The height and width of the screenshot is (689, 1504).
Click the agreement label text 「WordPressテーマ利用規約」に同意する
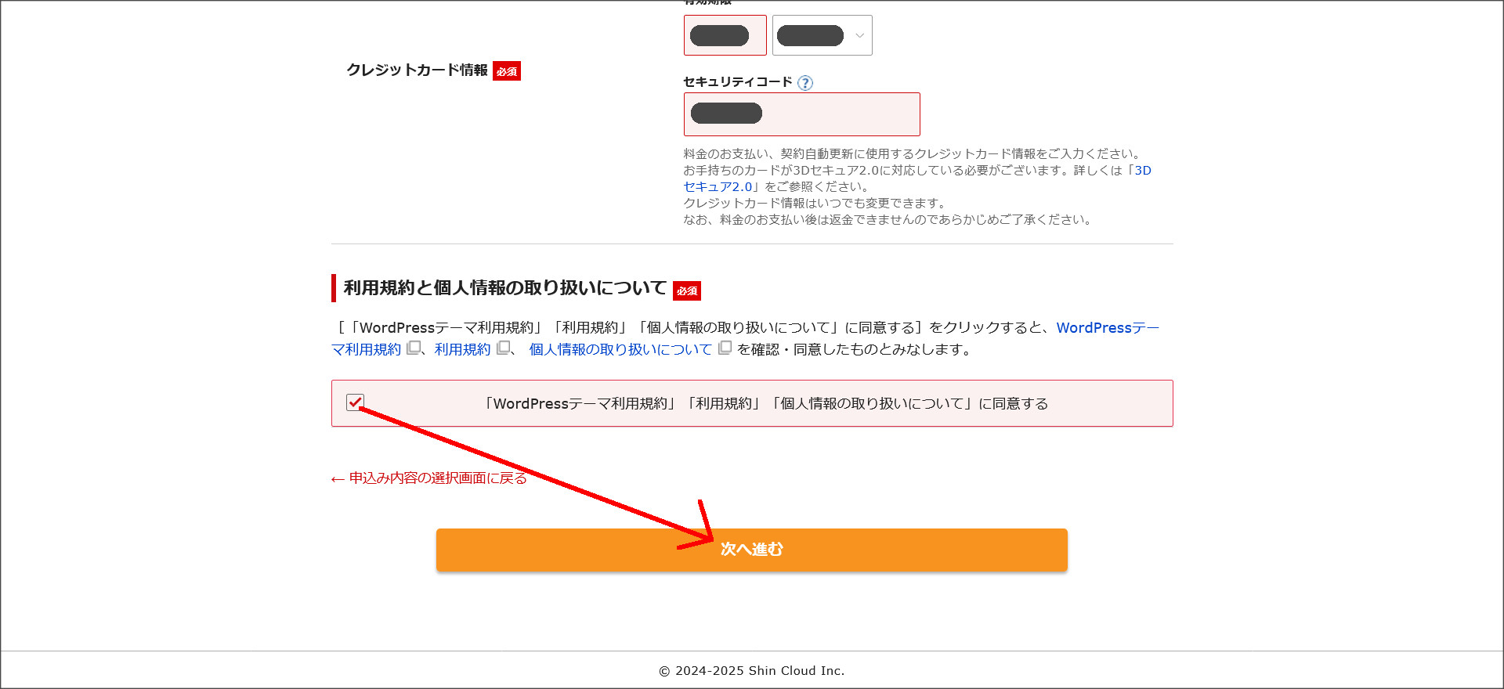(x=764, y=404)
